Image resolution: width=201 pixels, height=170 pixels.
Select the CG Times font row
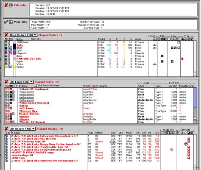[x=26, y=109]
